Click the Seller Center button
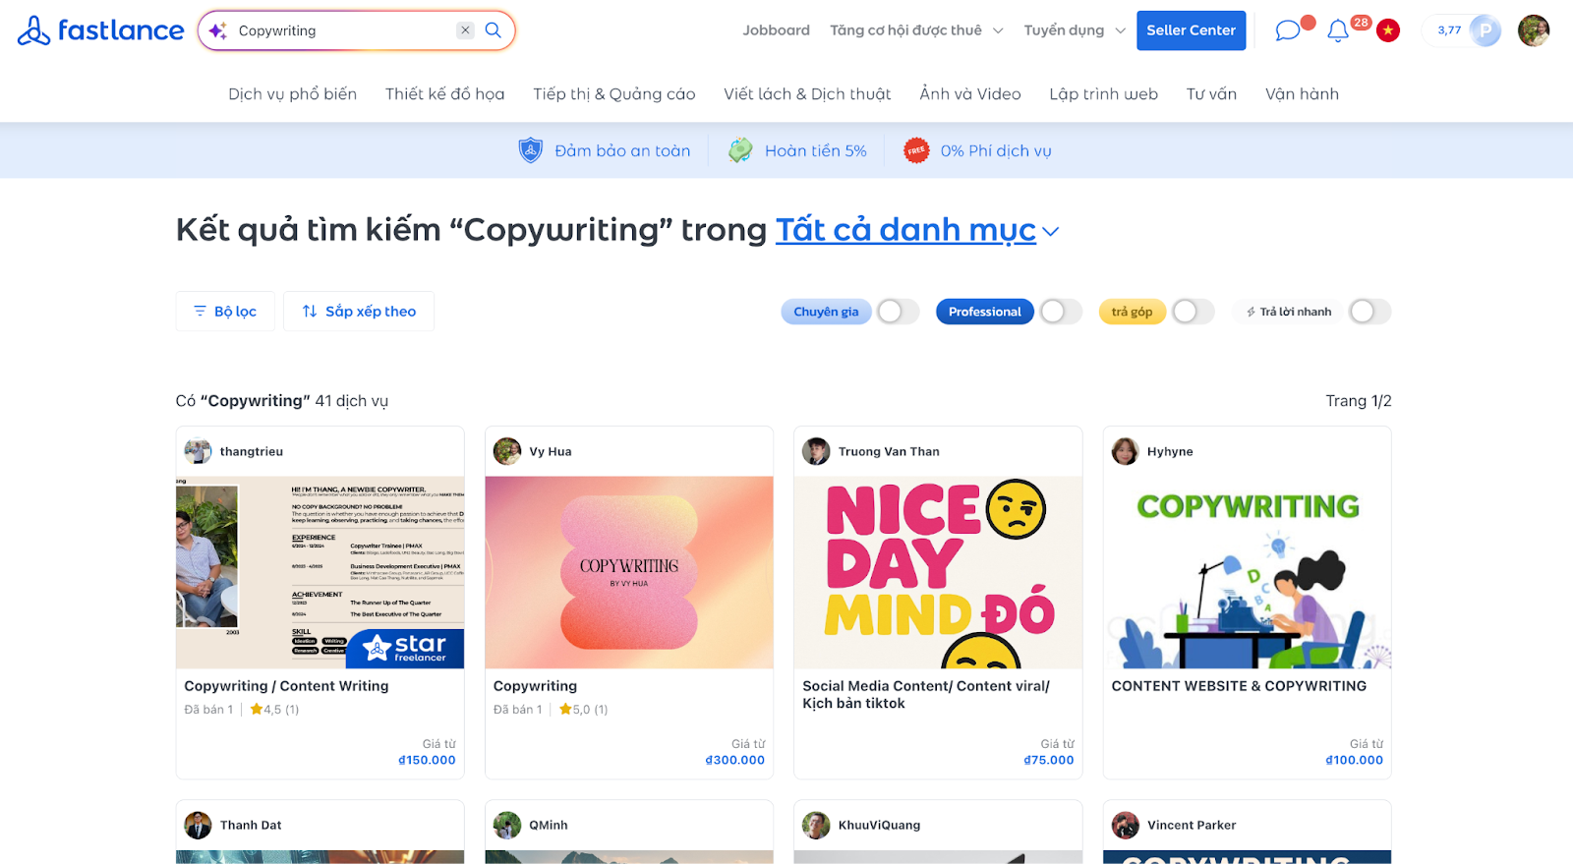The height and width of the screenshot is (864, 1573). point(1191,30)
